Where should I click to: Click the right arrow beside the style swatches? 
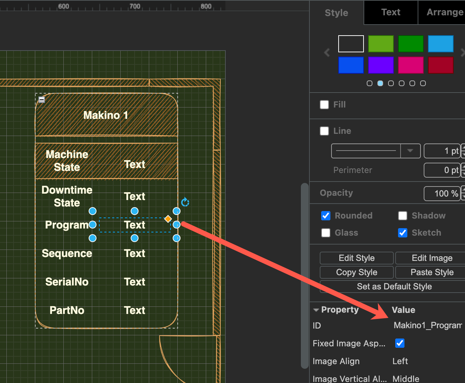point(462,52)
